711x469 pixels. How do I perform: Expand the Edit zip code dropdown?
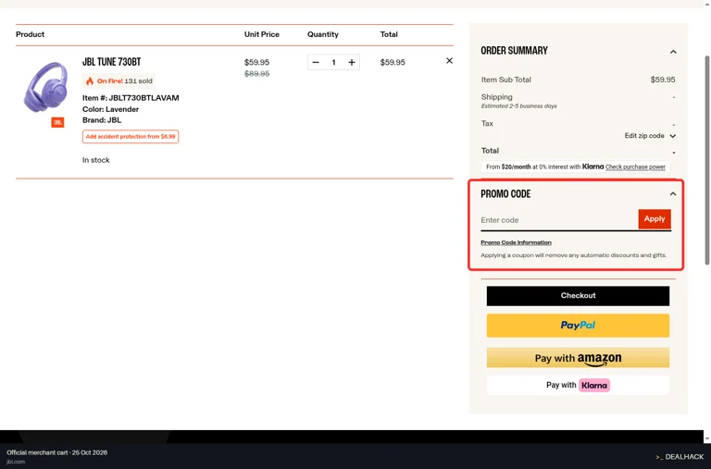click(x=650, y=136)
